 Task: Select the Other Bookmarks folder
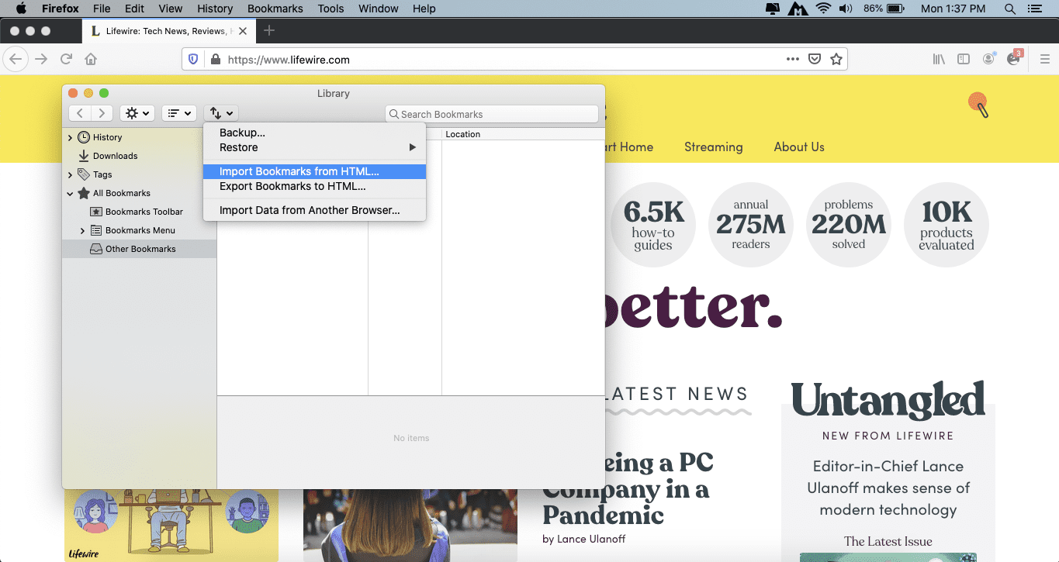point(140,249)
